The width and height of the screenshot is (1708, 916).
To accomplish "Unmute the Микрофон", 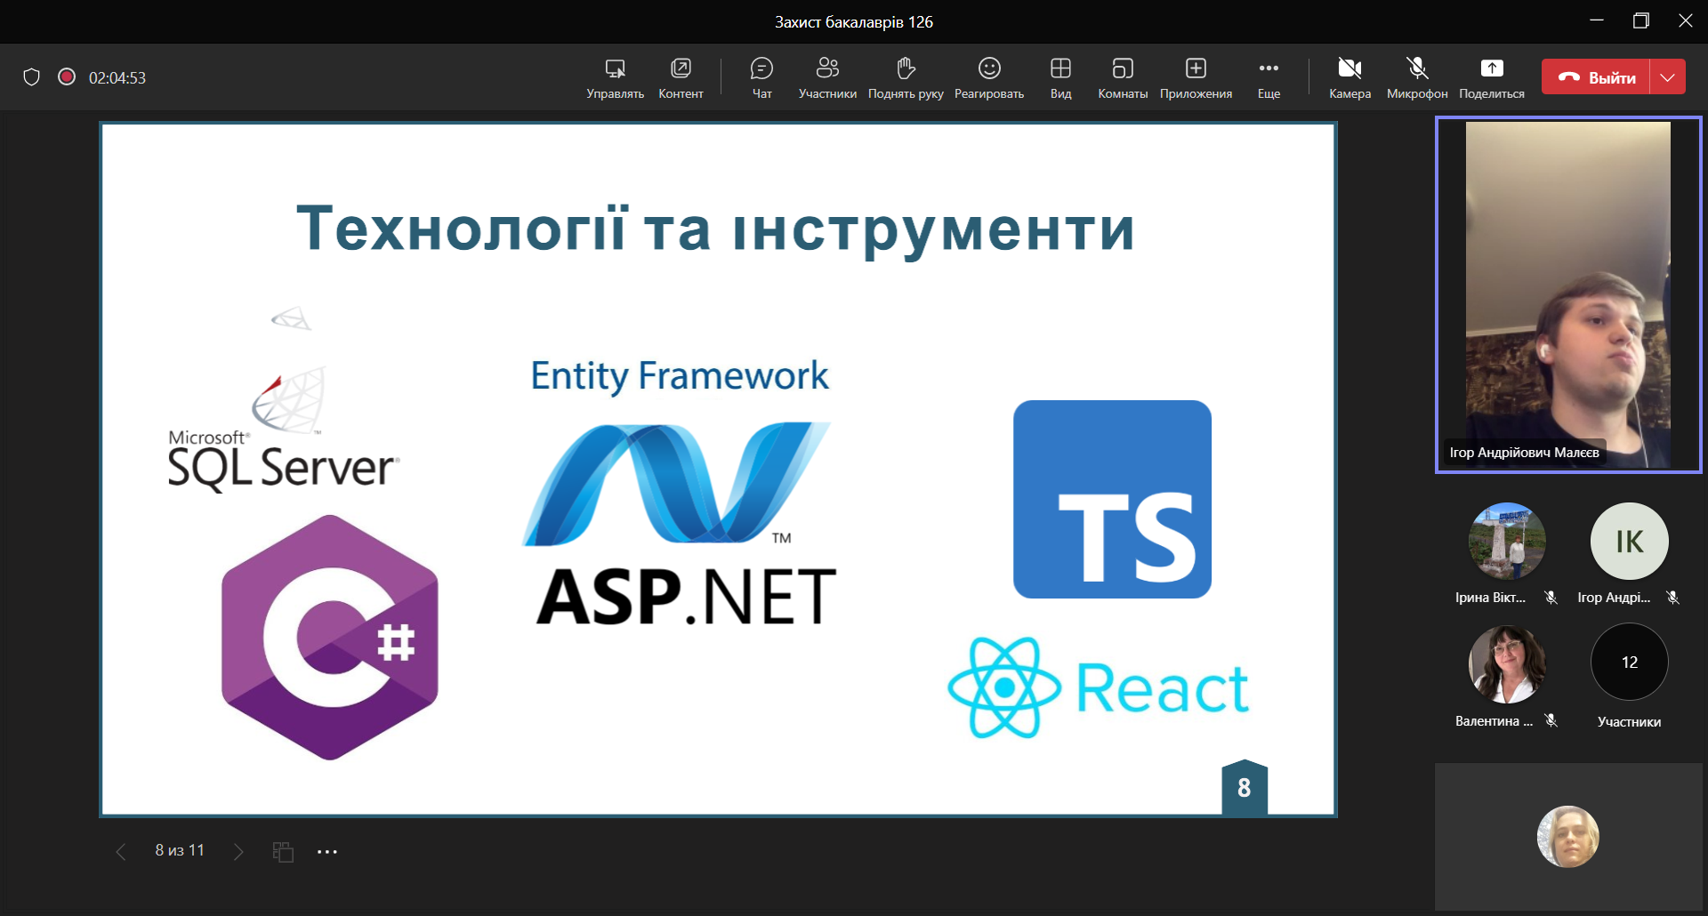I will pos(1417,77).
